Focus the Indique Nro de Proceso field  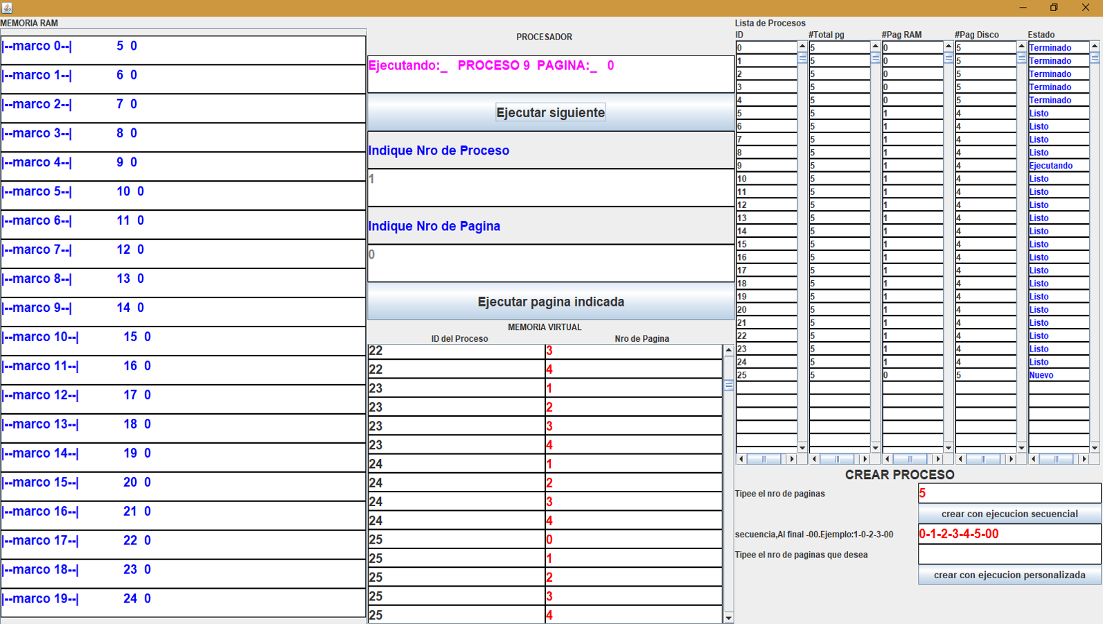551,187
